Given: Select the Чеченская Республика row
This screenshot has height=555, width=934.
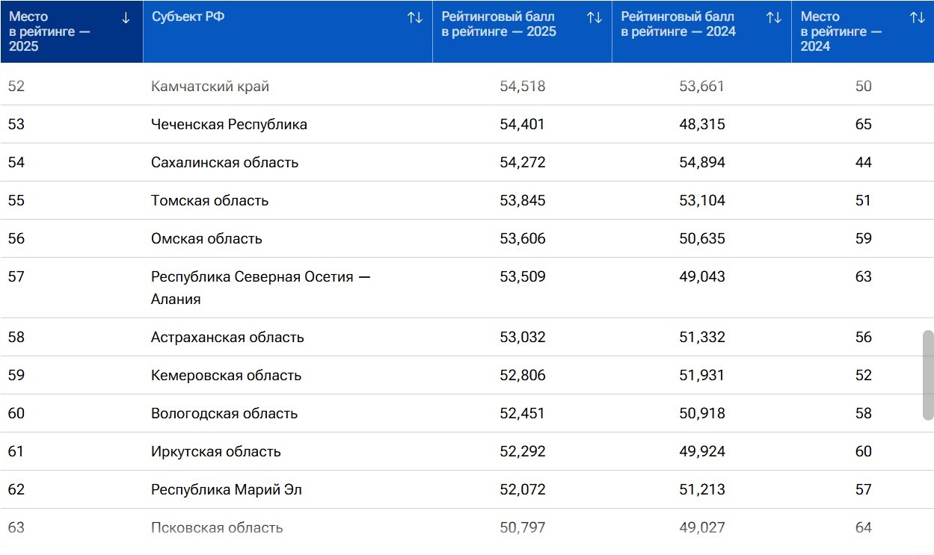Looking at the screenshot, I should (x=229, y=125).
